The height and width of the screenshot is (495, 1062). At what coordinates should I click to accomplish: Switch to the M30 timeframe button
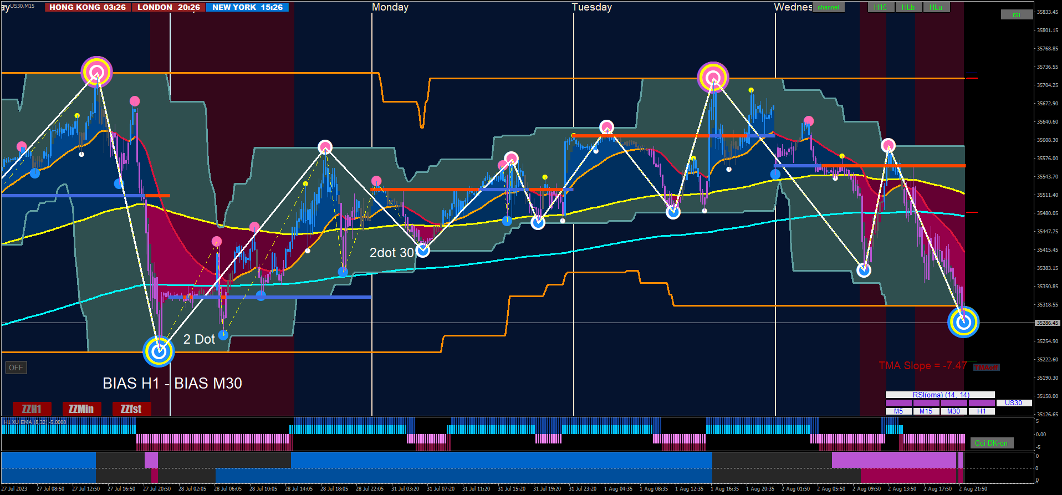point(954,411)
